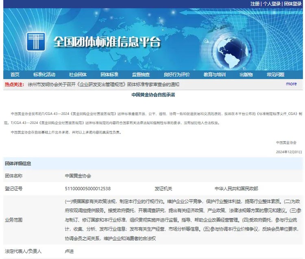
Task: Click the 法定代表人/负责人 row label
Action: (x=23, y=251)
